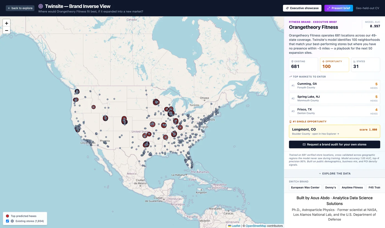
Task: Select the States 31 stat card
Action: click(365, 65)
